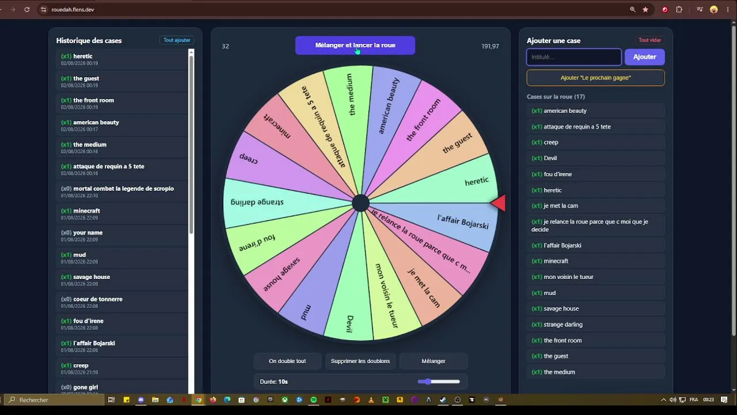The height and width of the screenshot is (415, 737).
Task: Open the Xbox app from the taskbar
Action: point(284,399)
